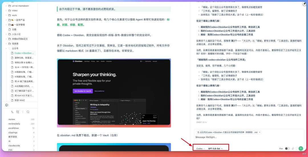This screenshot has width=308, height=157.
Task: Click folder icon of 信息图
Action: click(10, 44)
